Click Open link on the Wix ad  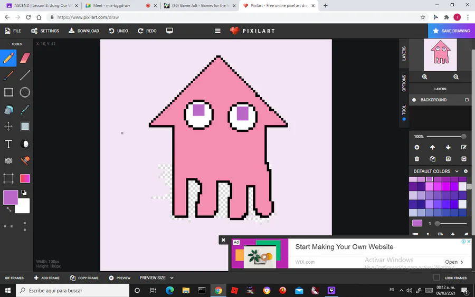(x=454, y=262)
